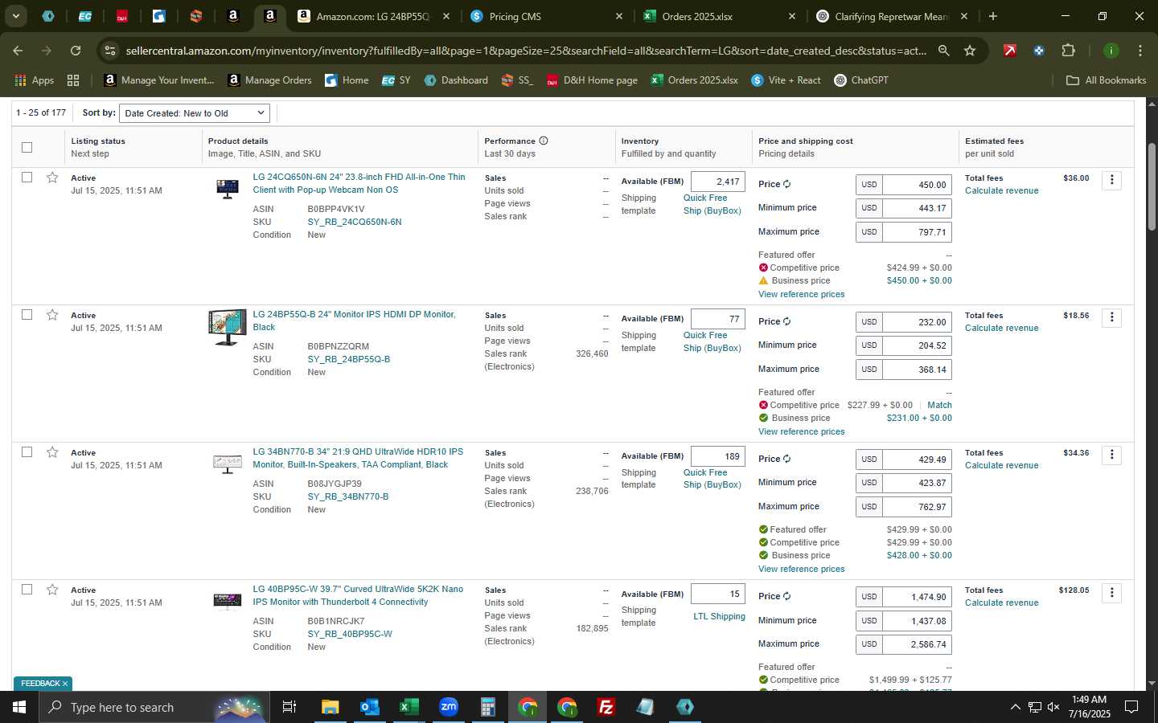
Task: Switch to the Clarifying Repretwar Meaning tab
Action: (x=891, y=16)
